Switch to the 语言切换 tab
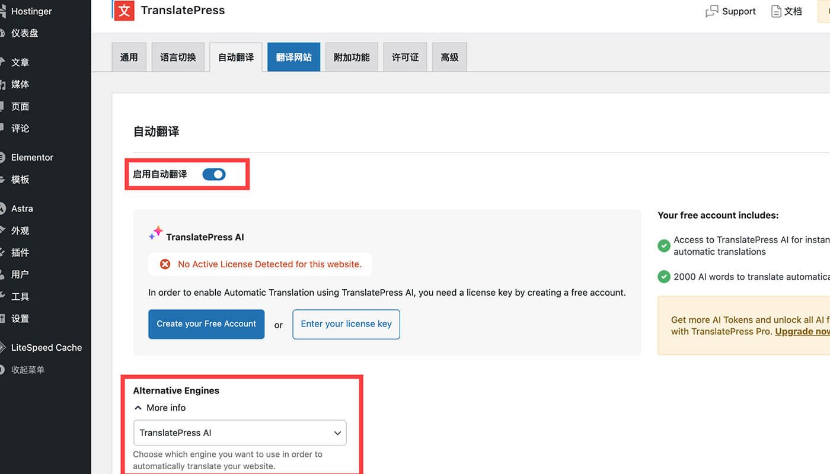 (178, 57)
